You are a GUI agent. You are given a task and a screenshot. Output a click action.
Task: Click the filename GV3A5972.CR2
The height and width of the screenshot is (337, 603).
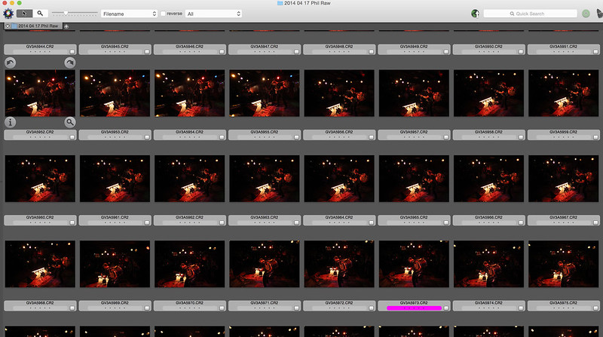[x=338, y=303]
